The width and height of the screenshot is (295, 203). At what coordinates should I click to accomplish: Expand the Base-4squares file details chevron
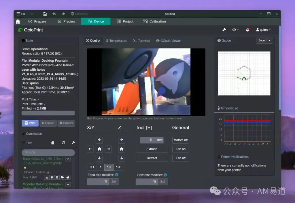68,159
